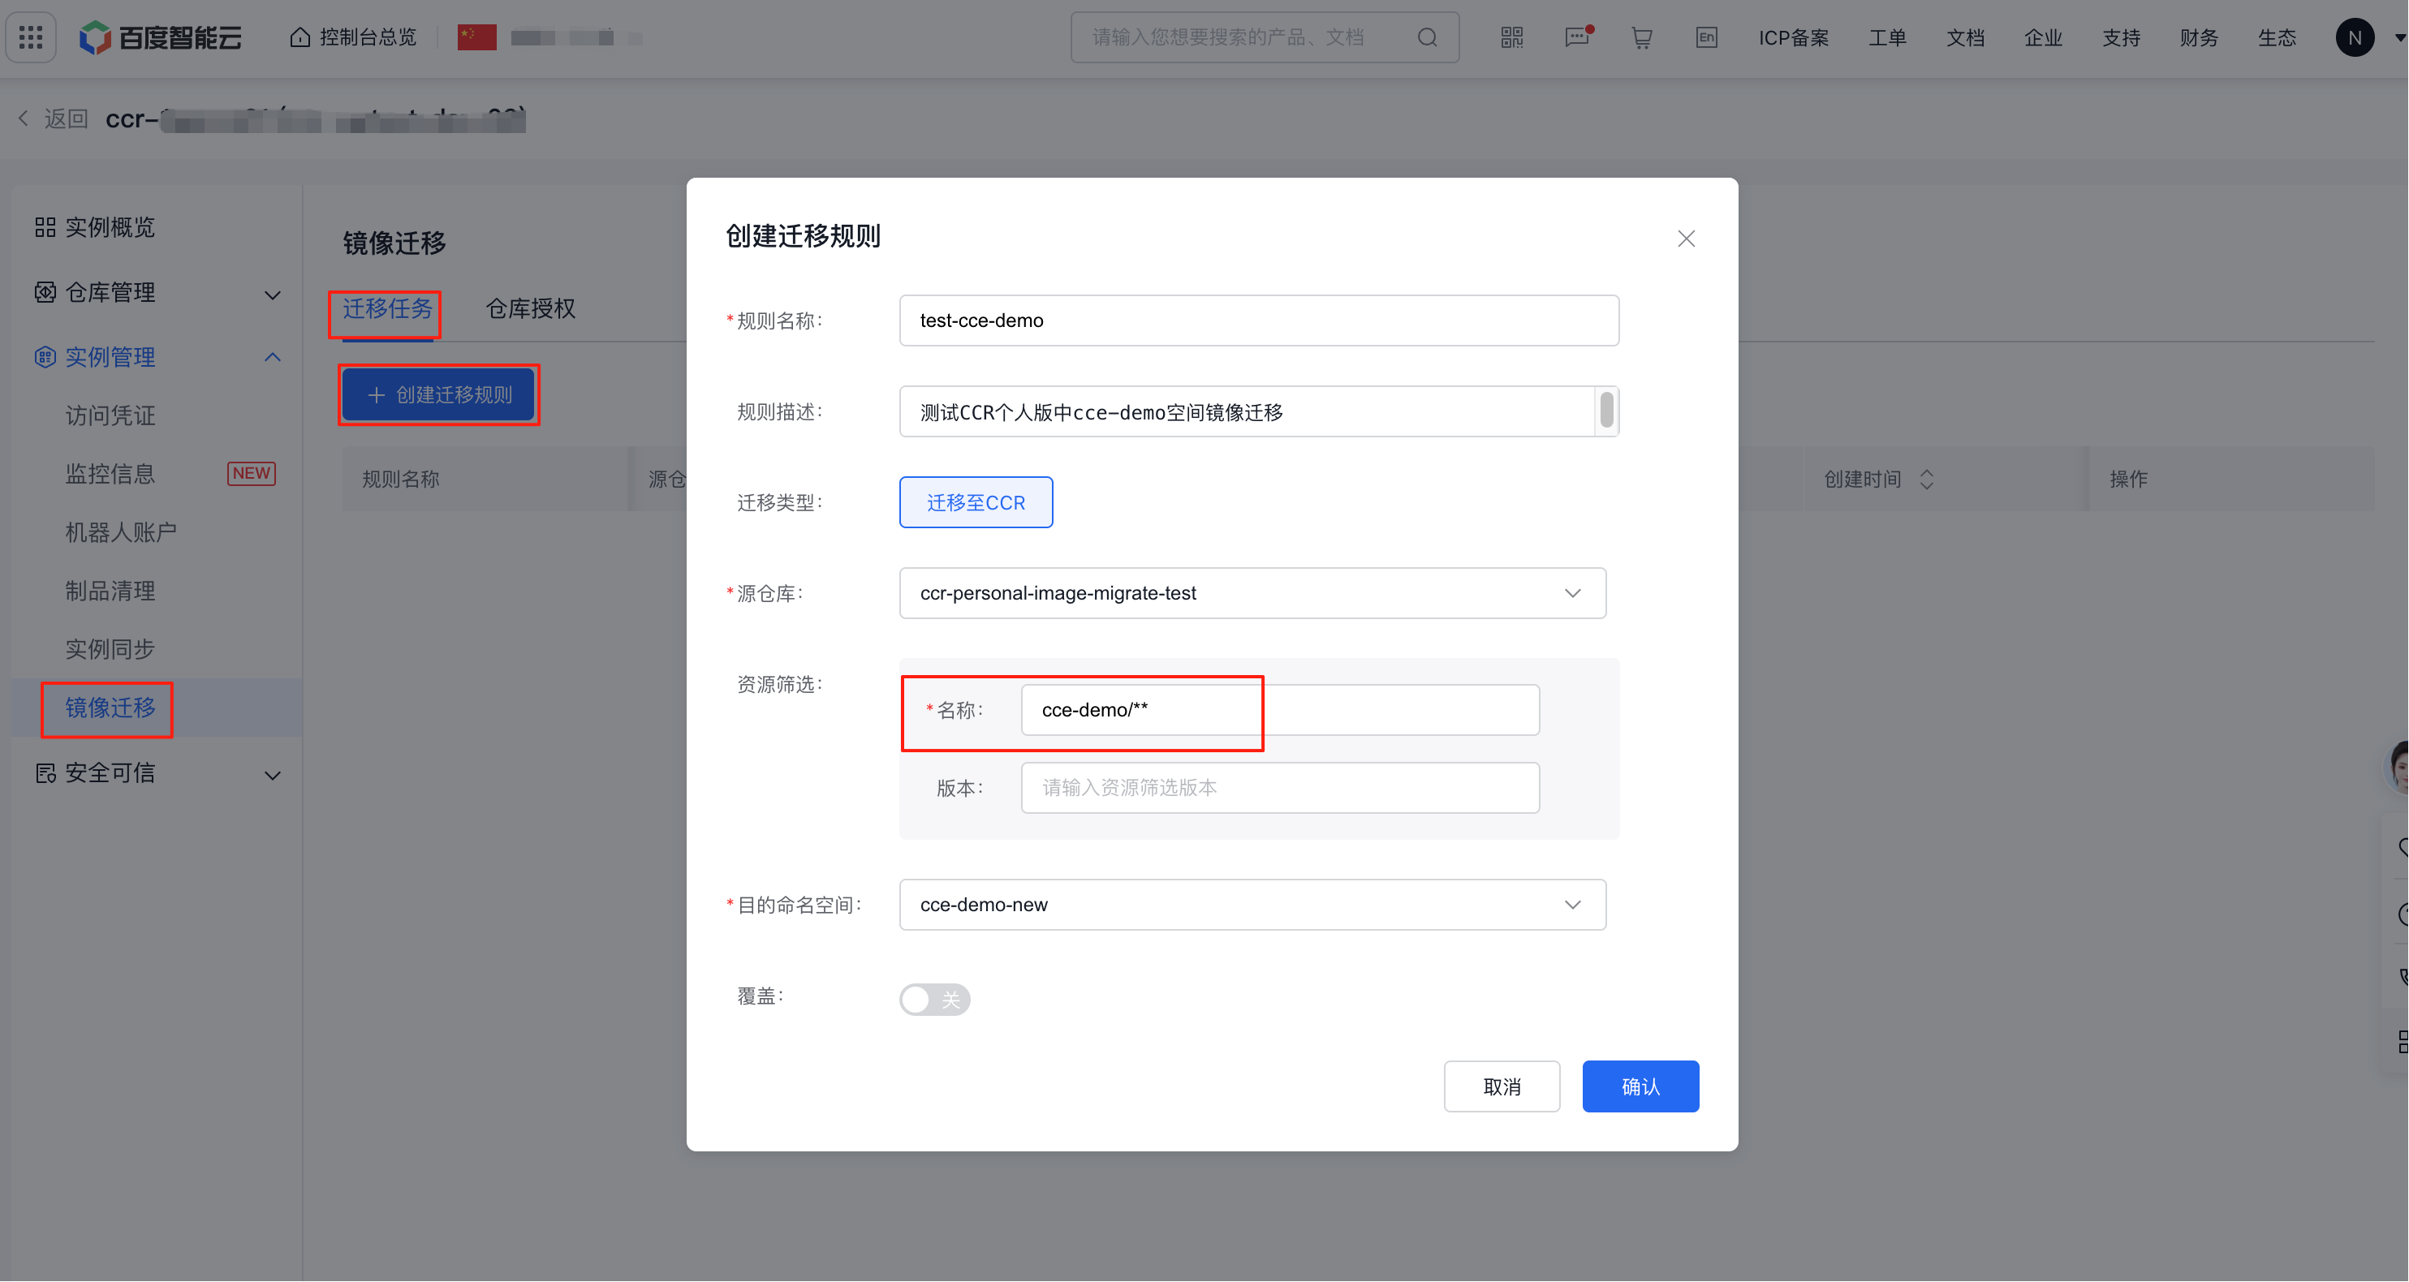Open 生态 menu
Viewport: 2409px width, 1282px height.
2278,37
